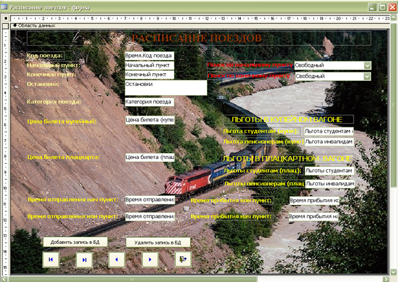Click the 'Остановки' text box
Image resolution: width=398 pixels, height=282 pixels.
point(165,87)
